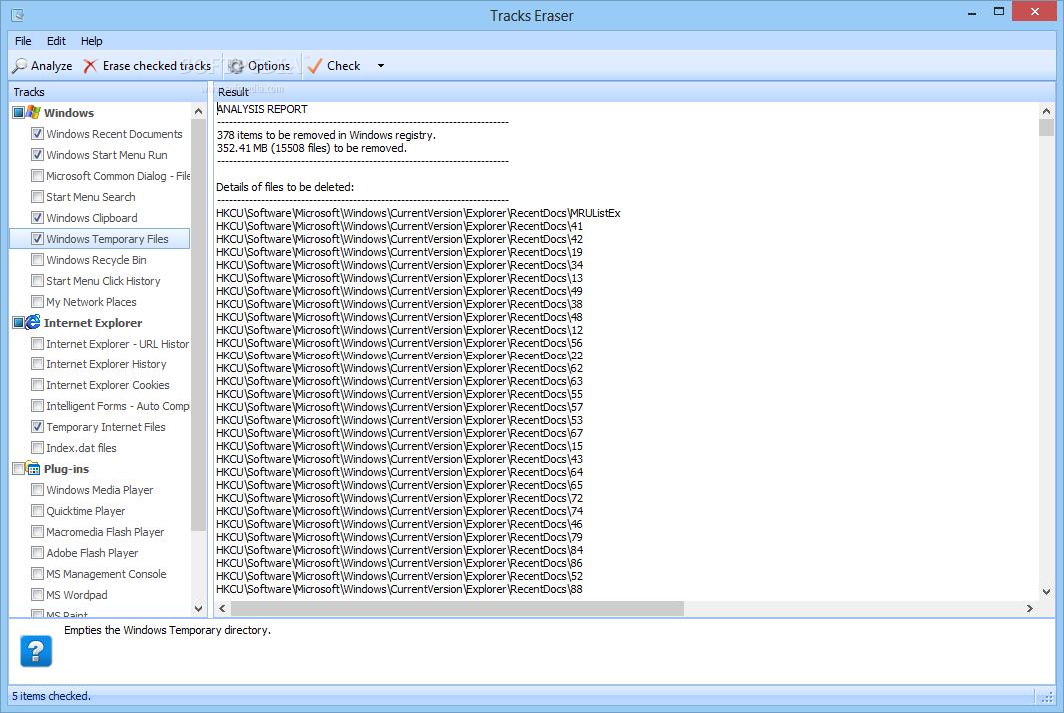Click Tracks vertical scrollbar thumb
The image size is (1064, 713).
point(198,325)
